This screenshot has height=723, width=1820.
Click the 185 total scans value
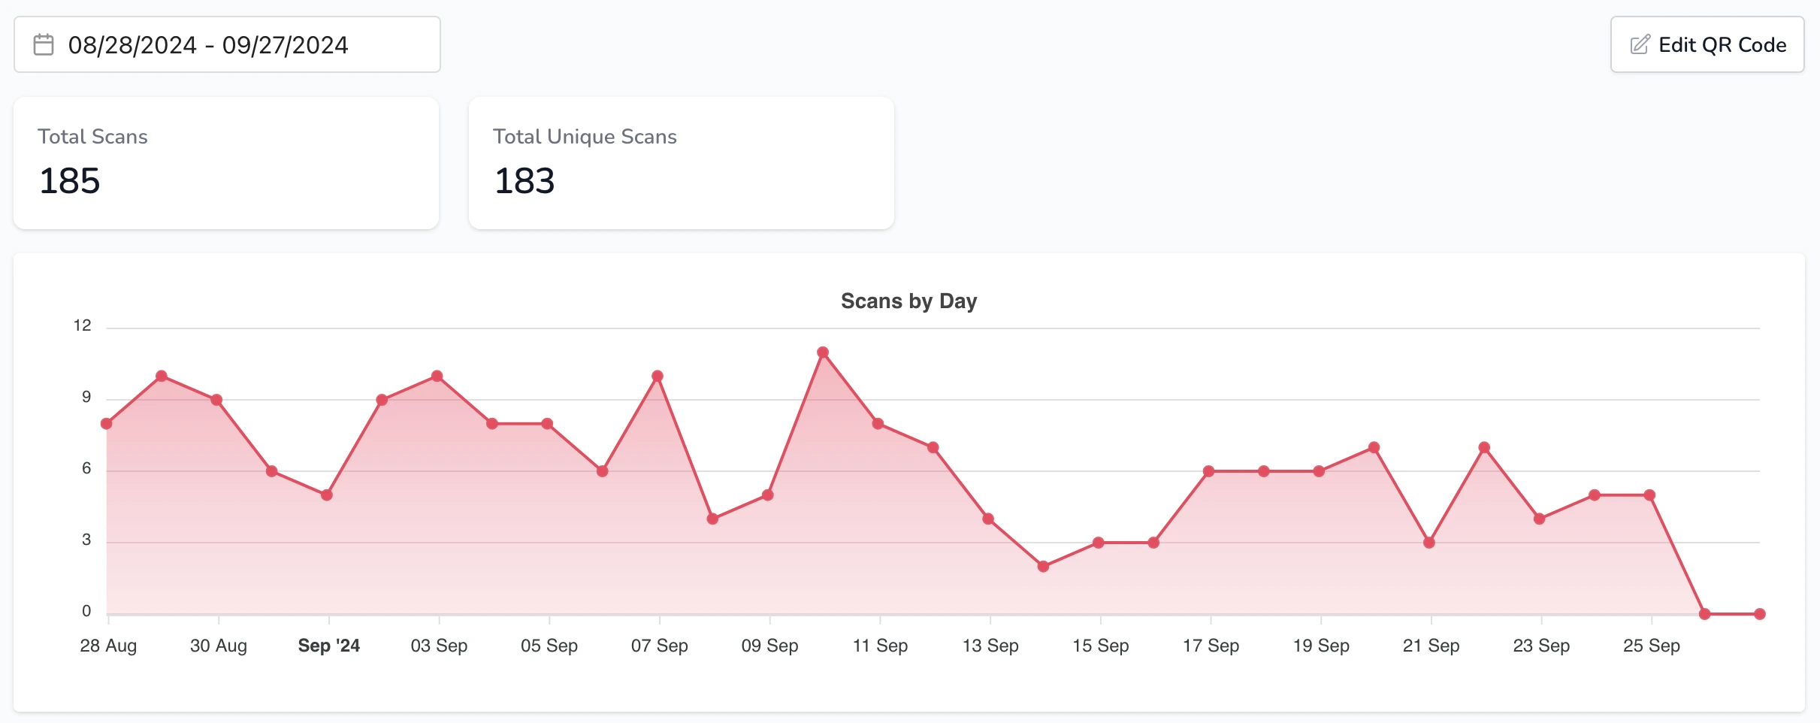point(69,181)
